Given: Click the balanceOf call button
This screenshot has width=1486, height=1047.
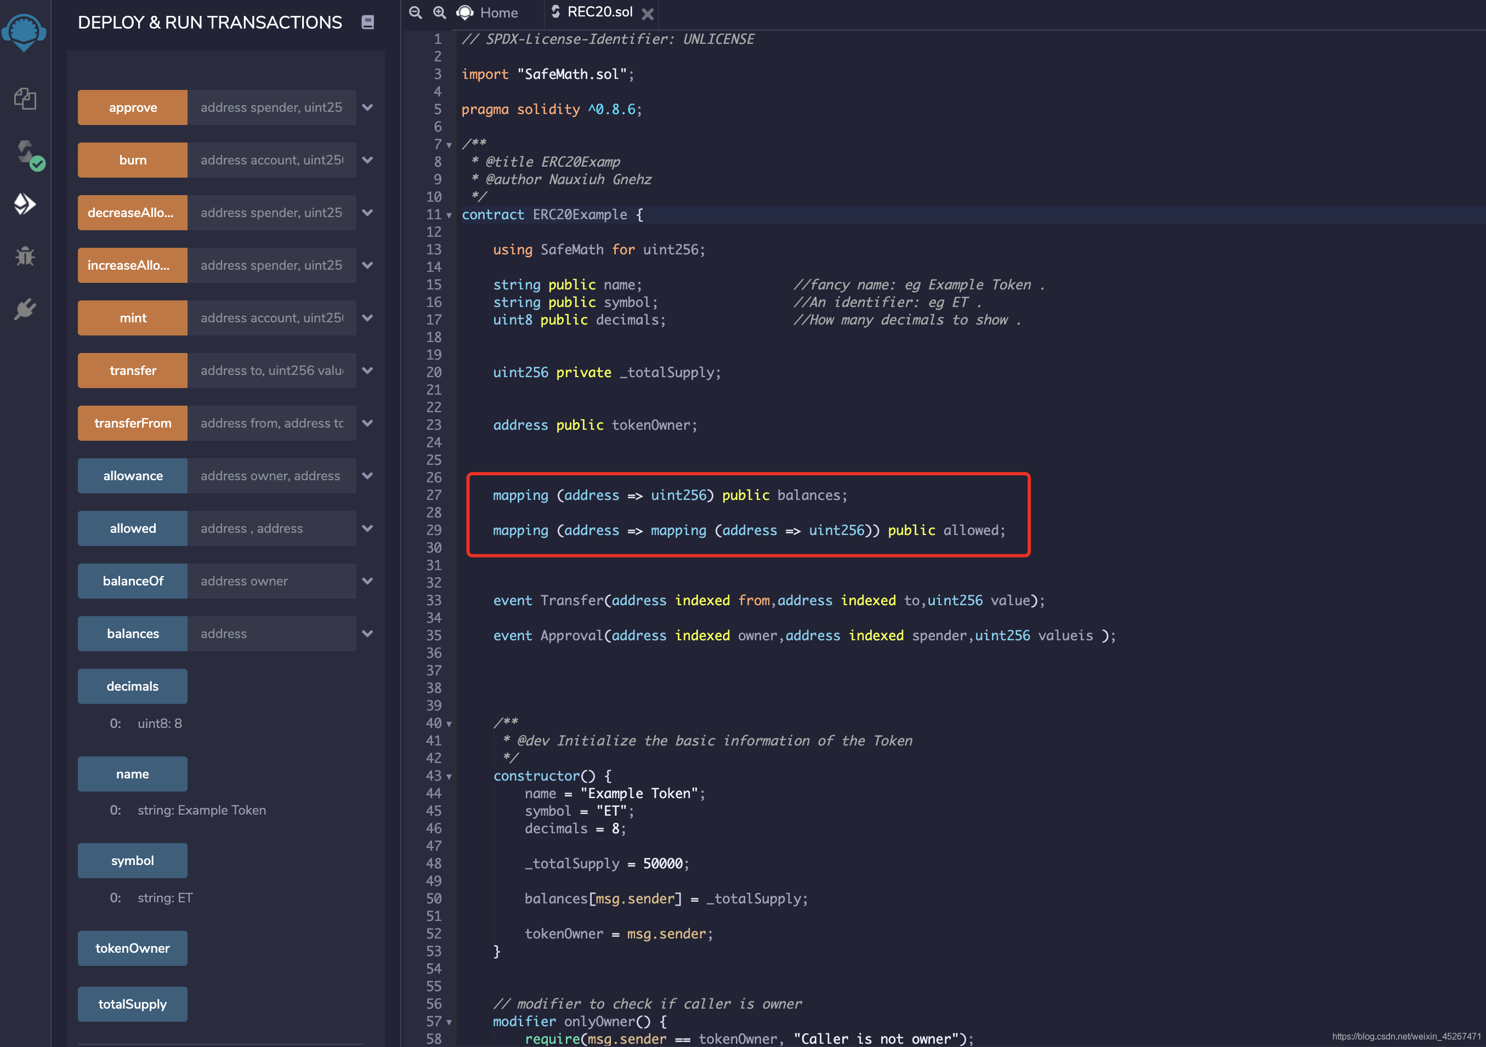Looking at the screenshot, I should (x=133, y=581).
